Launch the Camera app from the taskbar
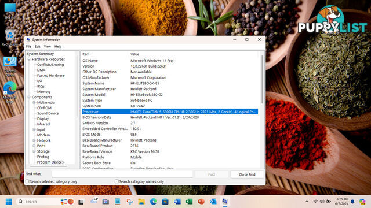Image resolution: width=371 pixels, height=208 pixels. coord(106,202)
